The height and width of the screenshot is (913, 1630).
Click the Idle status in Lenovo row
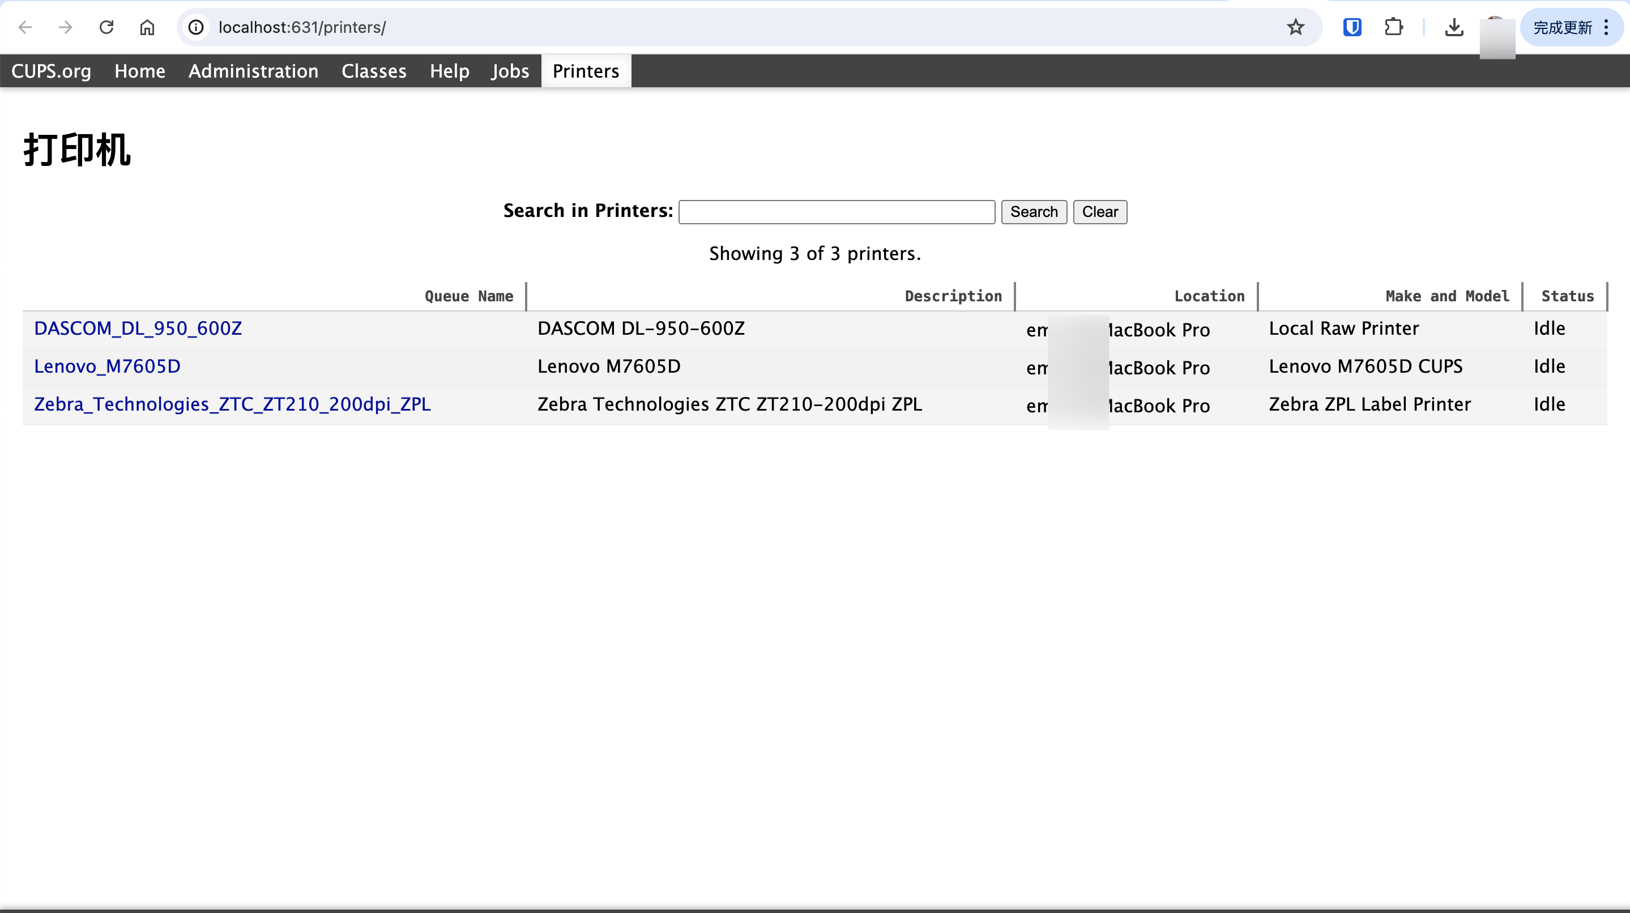[x=1549, y=366]
